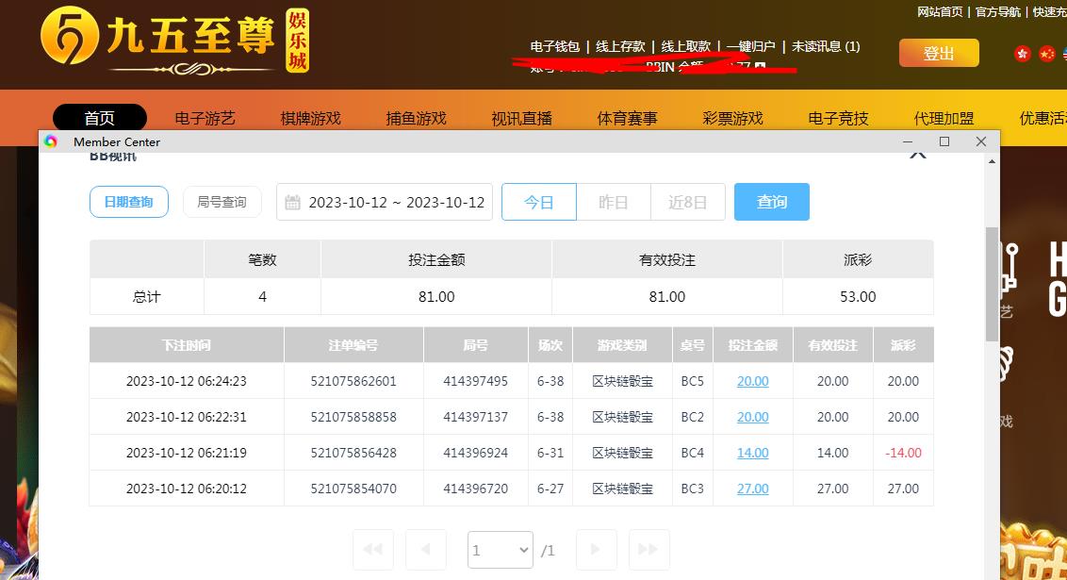Go to previous page with left arrow

pyautogui.click(x=425, y=549)
